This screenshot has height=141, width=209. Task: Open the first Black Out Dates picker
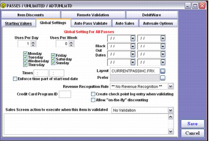tap(133, 38)
